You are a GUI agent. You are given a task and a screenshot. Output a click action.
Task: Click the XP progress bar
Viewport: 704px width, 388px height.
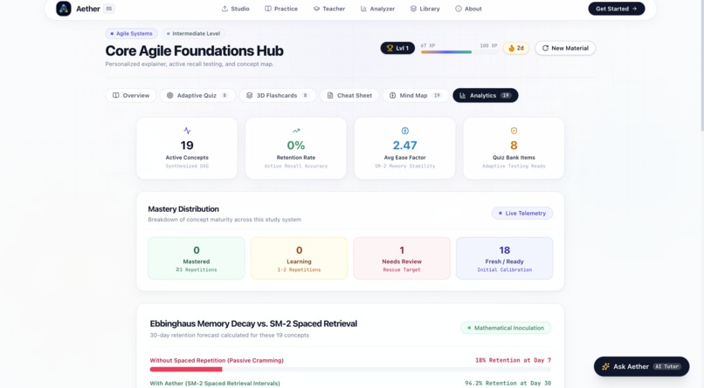[459, 52]
